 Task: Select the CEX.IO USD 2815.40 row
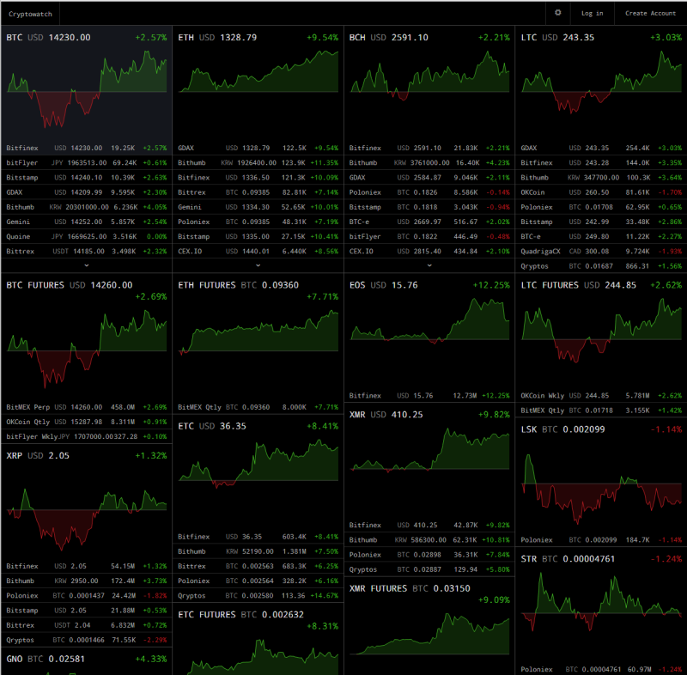[x=429, y=251]
